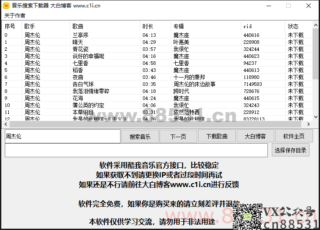
Task: Select the song 我落泪情绪零碎
Action: point(91,91)
